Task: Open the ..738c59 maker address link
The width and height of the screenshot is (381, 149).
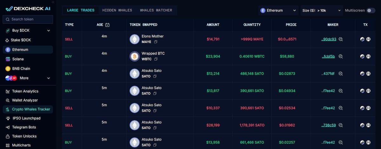Action: tap(328, 125)
